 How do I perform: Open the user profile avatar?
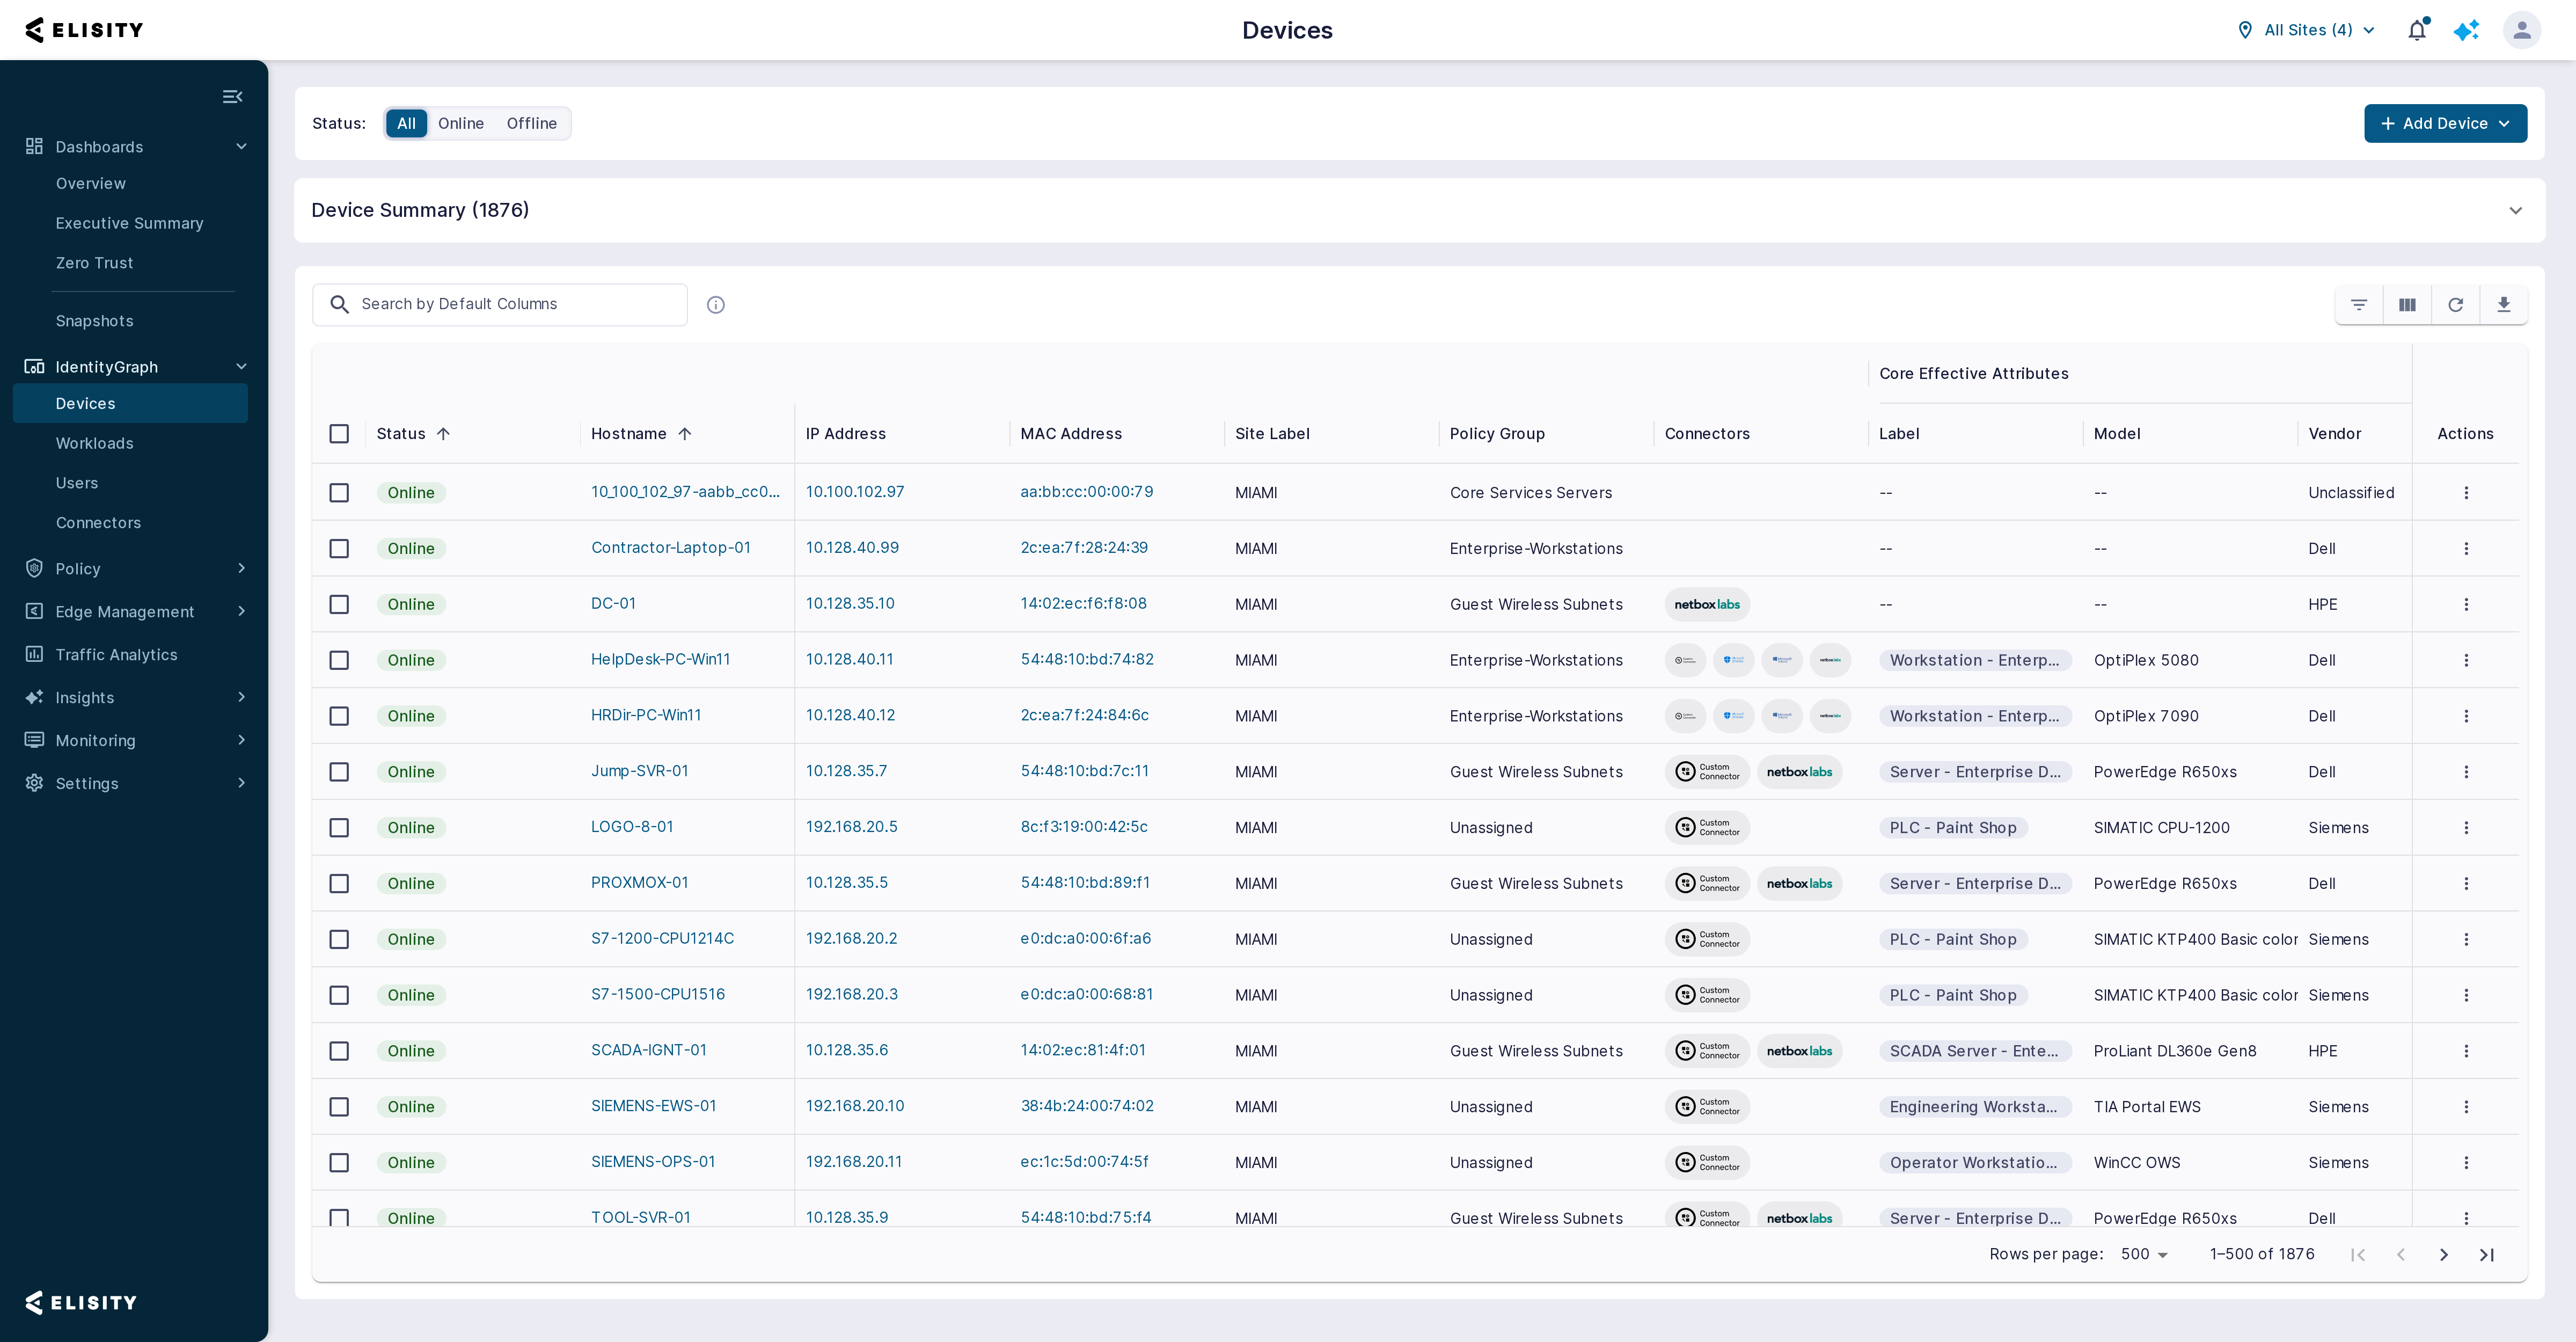(x=2521, y=30)
